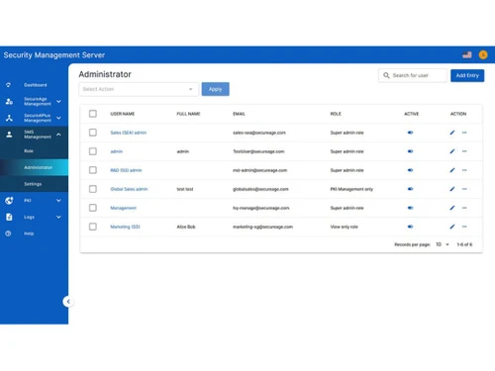Click the FULL NAME column header
Screen dimensions: 495x371
click(x=188, y=114)
